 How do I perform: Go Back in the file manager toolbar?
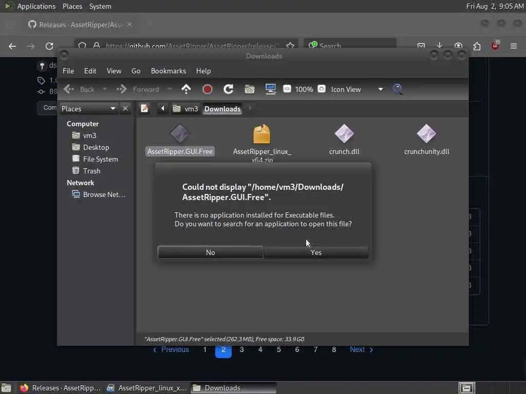(x=80, y=89)
